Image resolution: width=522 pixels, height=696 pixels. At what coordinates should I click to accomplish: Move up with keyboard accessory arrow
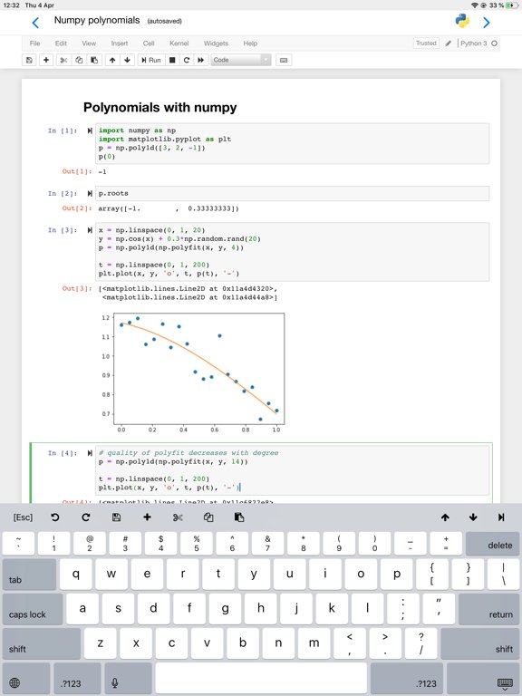445,517
